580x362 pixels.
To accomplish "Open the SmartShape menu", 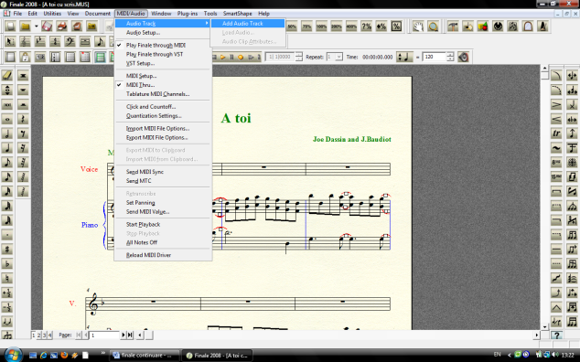I will tap(237, 14).
